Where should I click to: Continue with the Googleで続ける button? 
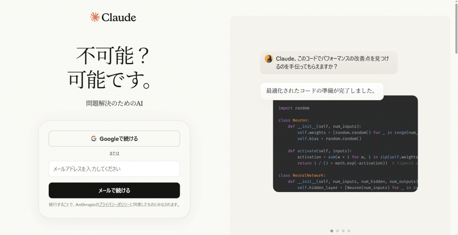pyautogui.click(x=114, y=138)
